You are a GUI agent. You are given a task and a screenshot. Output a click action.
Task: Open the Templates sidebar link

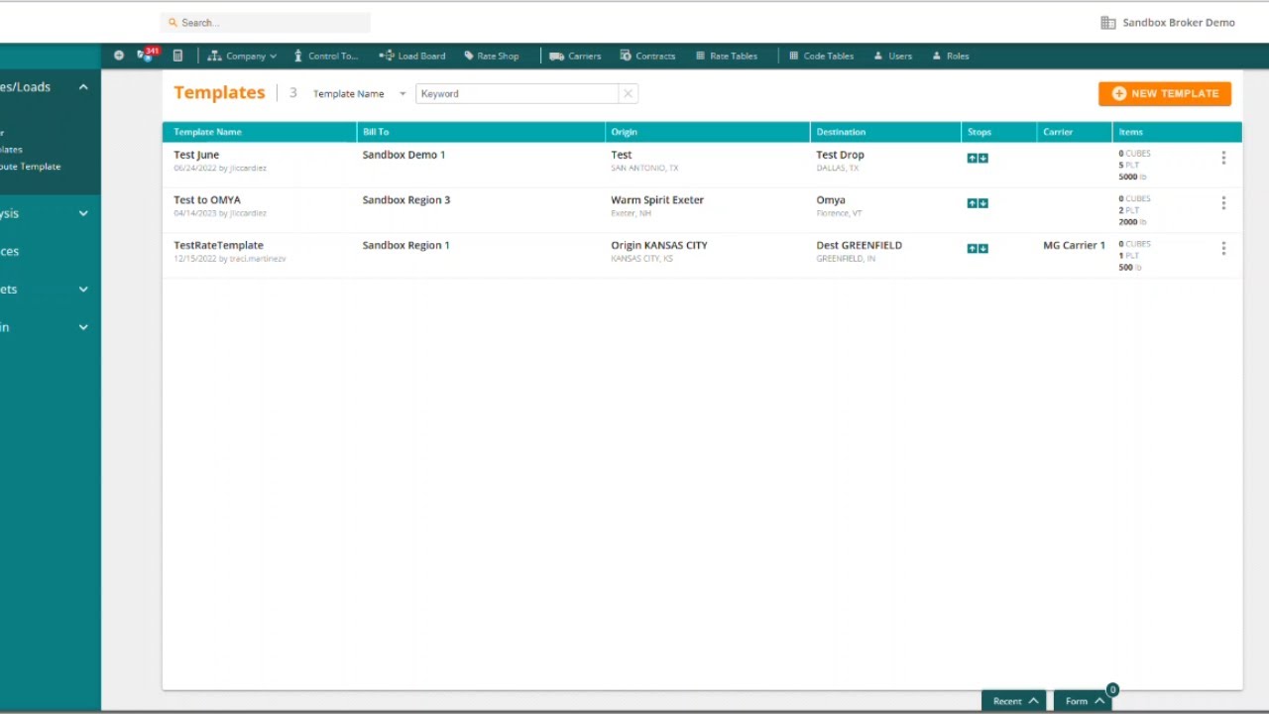tap(12, 150)
